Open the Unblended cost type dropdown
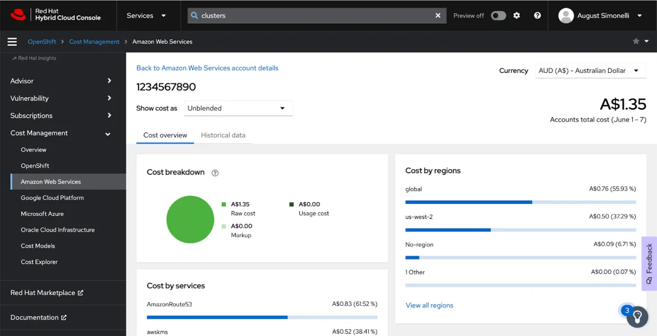The image size is (657, 336). coord(238,108)
